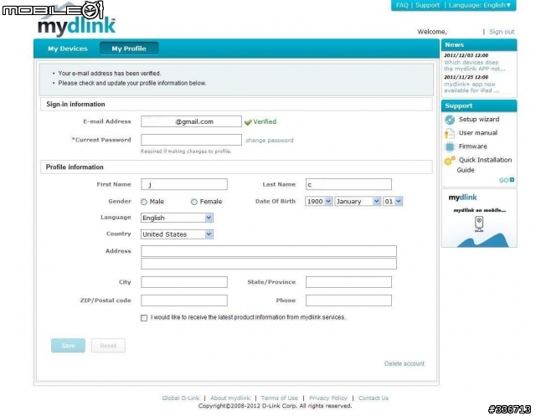Open news item about mydlink+ app for iPad
Viewport: 536px width, 416px height.
pyautogui.click(x=472, y=87)
